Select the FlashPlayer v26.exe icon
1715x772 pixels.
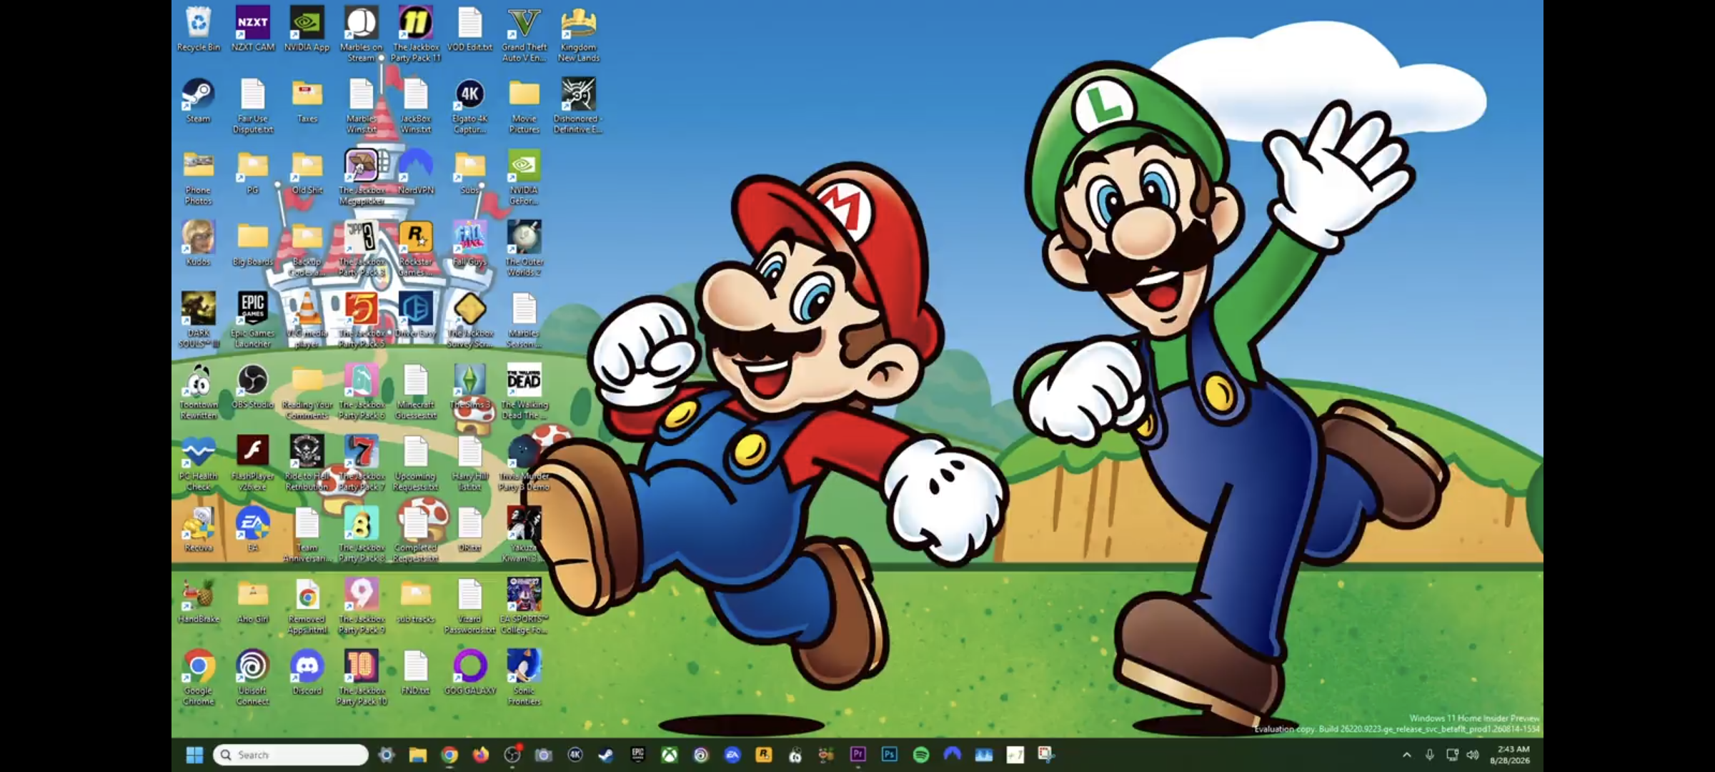[x=253, y=462]
